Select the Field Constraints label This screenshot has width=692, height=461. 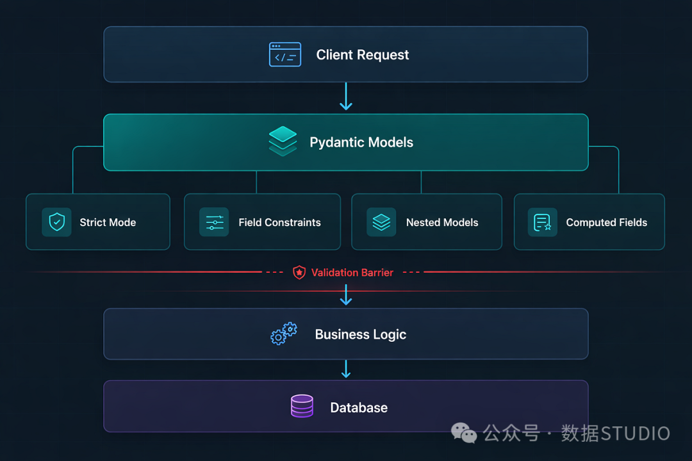click(279, 222)
